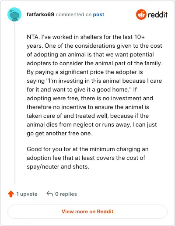Image resolution: width=175 pixels, height=226 pixels.
Task: Select the "1 upvote" count label
Action: click(x=27, y=194)
